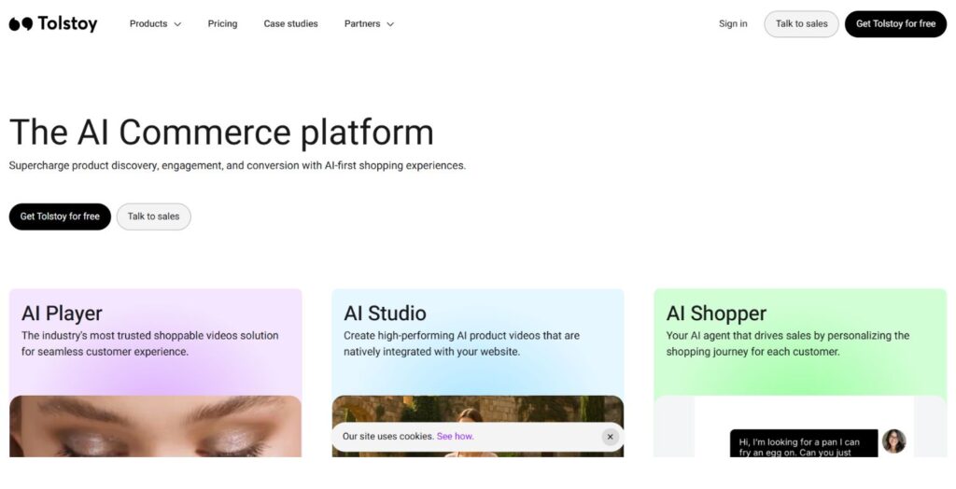This screenshot has width=956, height=489.
Task: Dismiss the cookie notice
Action: (611, 437)
